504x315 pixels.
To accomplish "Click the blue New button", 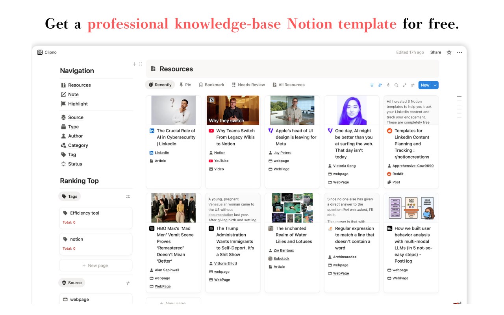I will point(425,85).
